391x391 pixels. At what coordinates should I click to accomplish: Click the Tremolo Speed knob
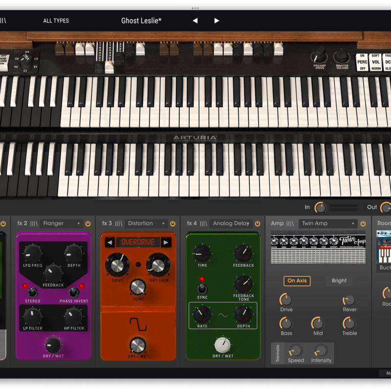click(296, 350)
